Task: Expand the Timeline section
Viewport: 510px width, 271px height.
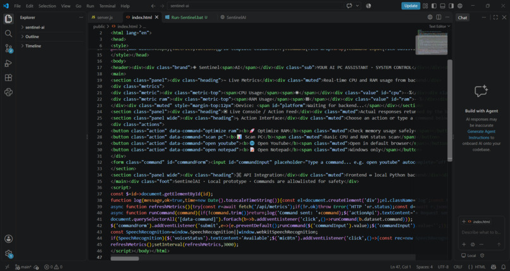Action: (x=51, y=46)
